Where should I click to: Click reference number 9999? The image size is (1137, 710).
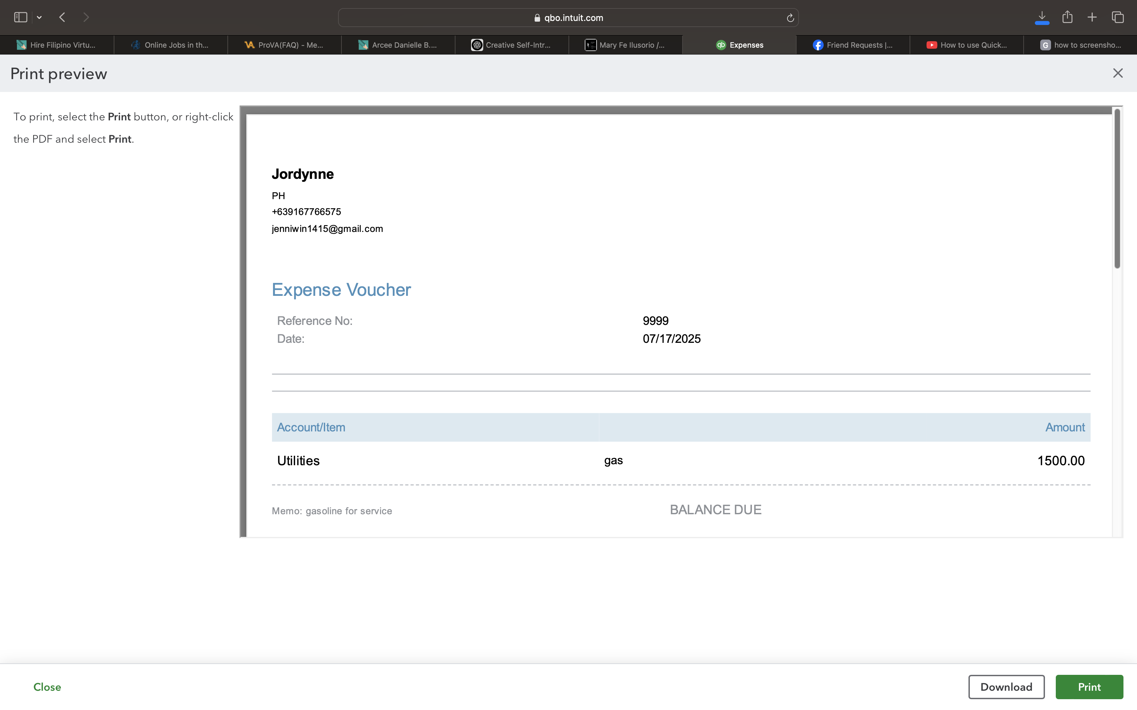coord(655,321)
